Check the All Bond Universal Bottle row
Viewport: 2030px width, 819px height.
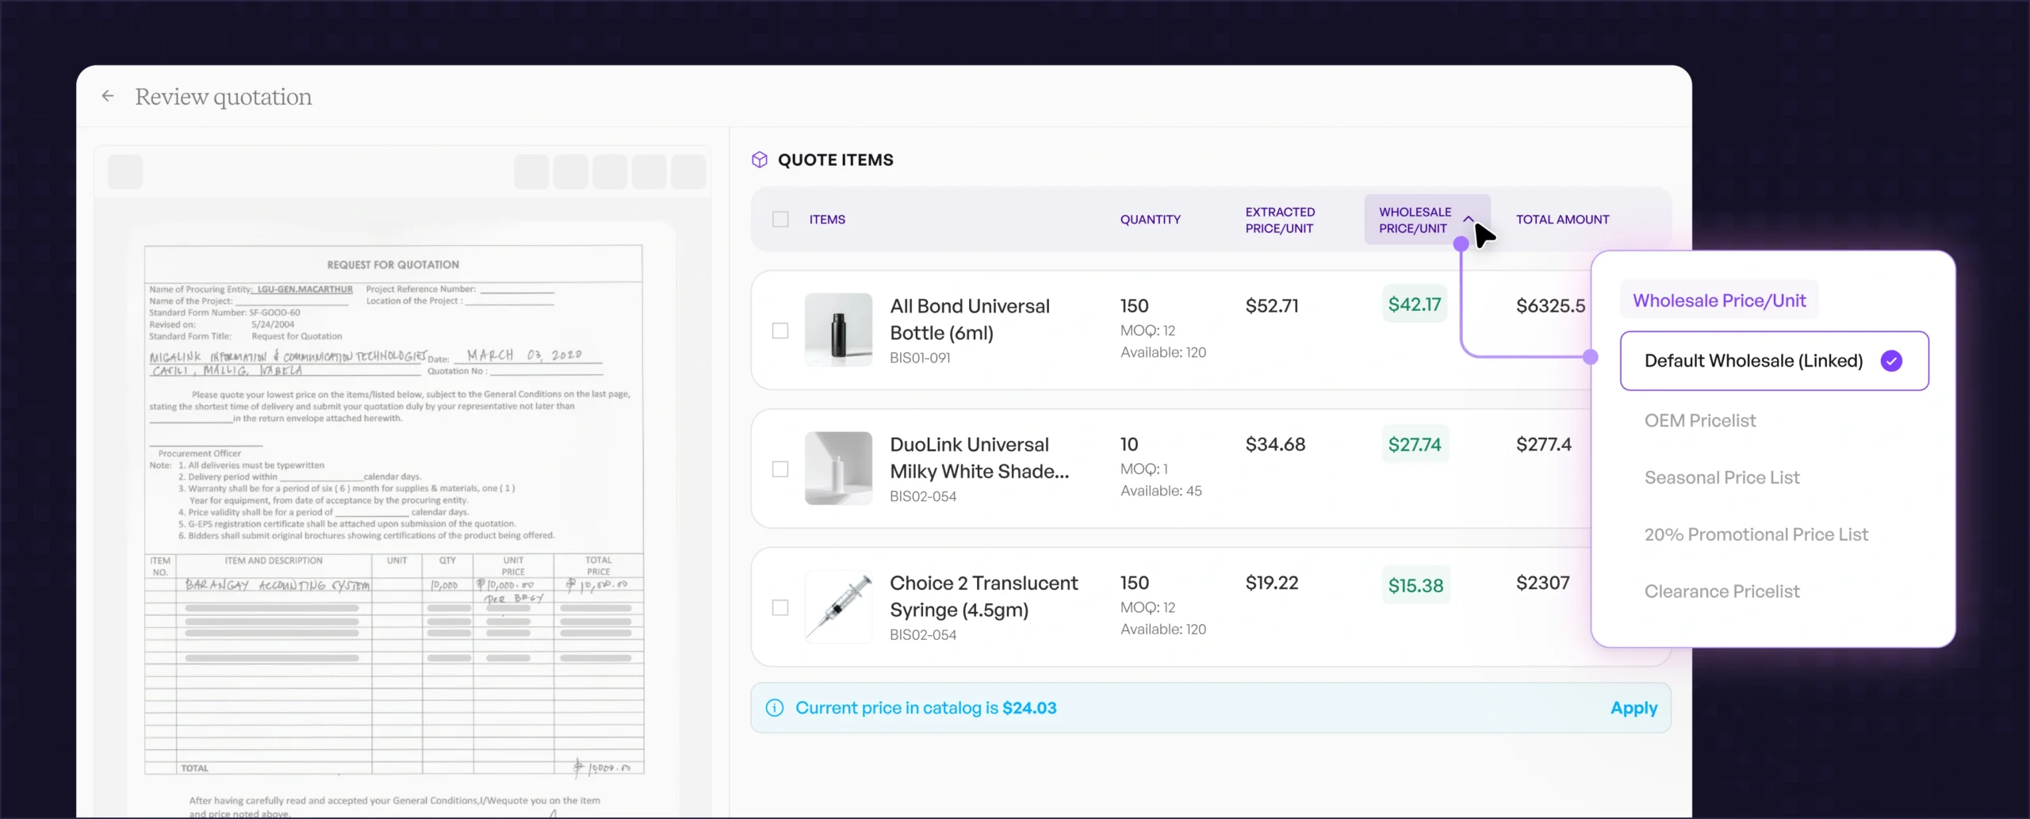(780, 331)
